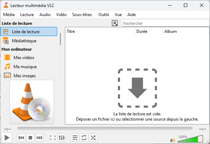The width and height of the screenshot is (210, 144).
Task: Open Ma musique source
Action: (29, 66)
